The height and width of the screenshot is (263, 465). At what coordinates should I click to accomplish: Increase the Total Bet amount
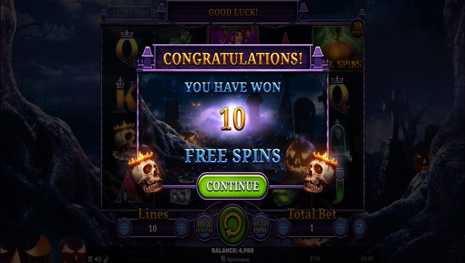[340, 228]
